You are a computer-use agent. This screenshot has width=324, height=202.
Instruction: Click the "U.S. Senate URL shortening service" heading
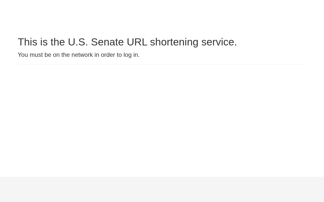pos(127,42)
